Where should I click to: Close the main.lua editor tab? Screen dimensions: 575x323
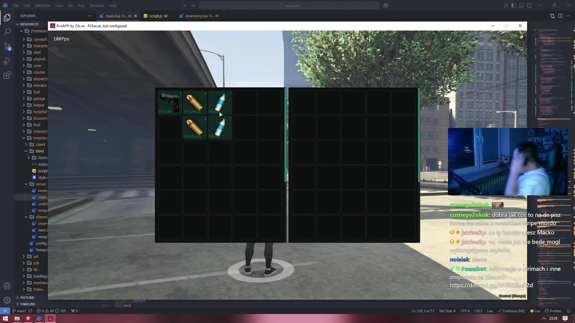[135, 16]
